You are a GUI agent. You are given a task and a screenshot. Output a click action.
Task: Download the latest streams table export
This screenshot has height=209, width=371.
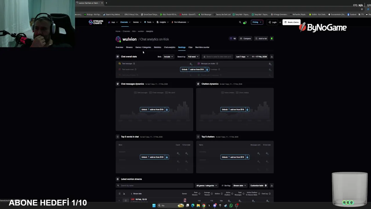click(x=272, y=185)
